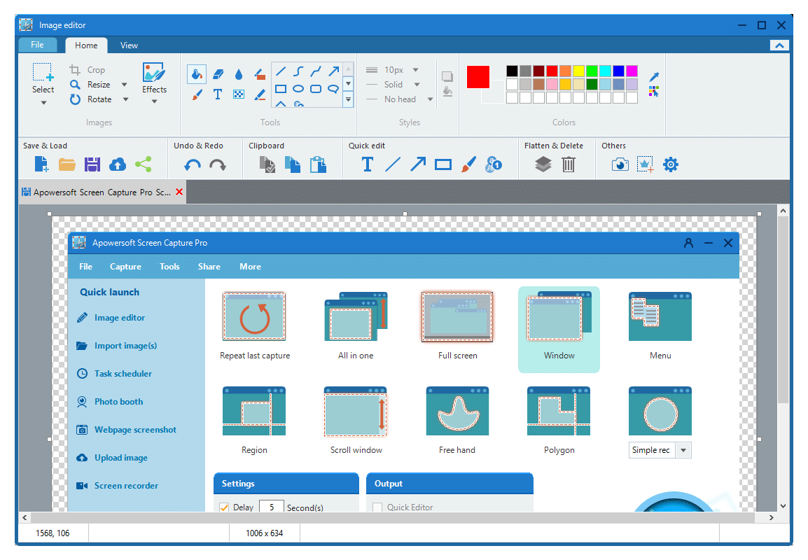The height and width of the screenshot is (560, 808).
Task: Click the Delete trash icon
Action: [x=569, y=164]
